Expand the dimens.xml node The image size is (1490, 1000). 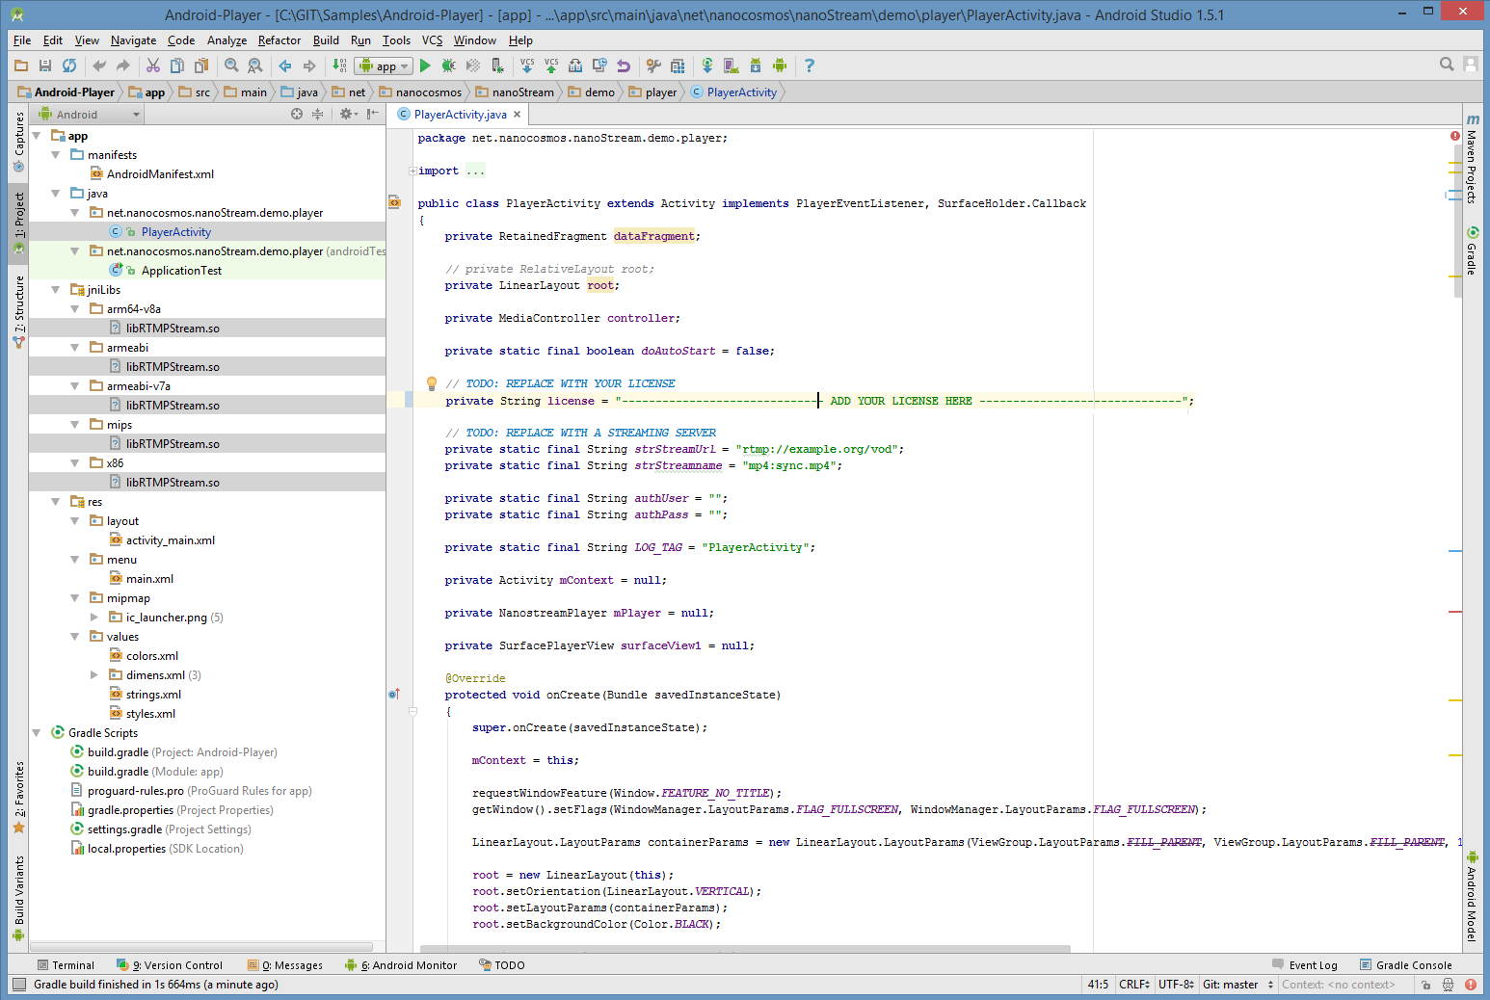[x=93, y=674]
